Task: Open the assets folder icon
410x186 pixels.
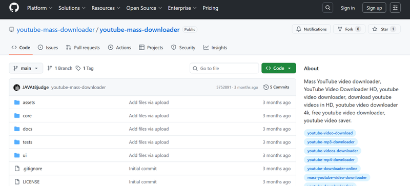Action: coord(17,102)
